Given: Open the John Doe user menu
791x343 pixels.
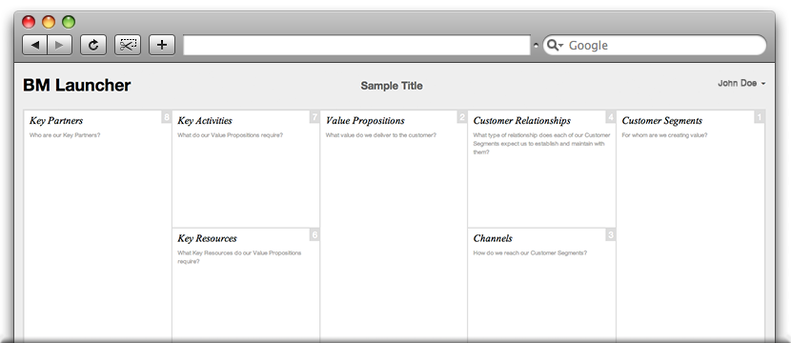Looking at the screenshot, I should click(x=741, y=83).
